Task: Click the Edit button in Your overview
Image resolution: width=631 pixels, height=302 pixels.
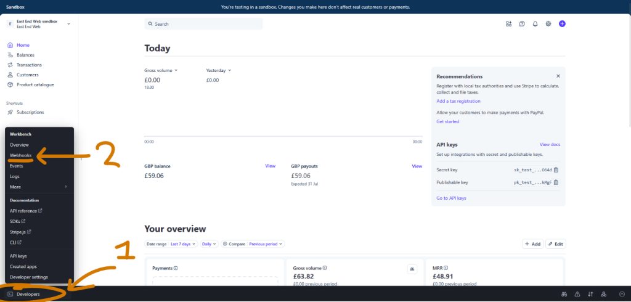Action: [x=555, y=244]
